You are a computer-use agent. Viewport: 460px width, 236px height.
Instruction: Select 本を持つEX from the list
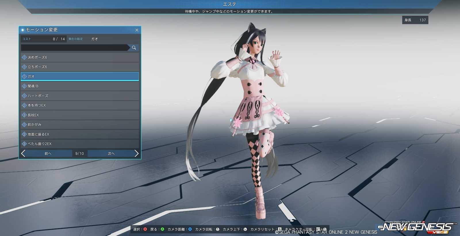pos(80,105)
